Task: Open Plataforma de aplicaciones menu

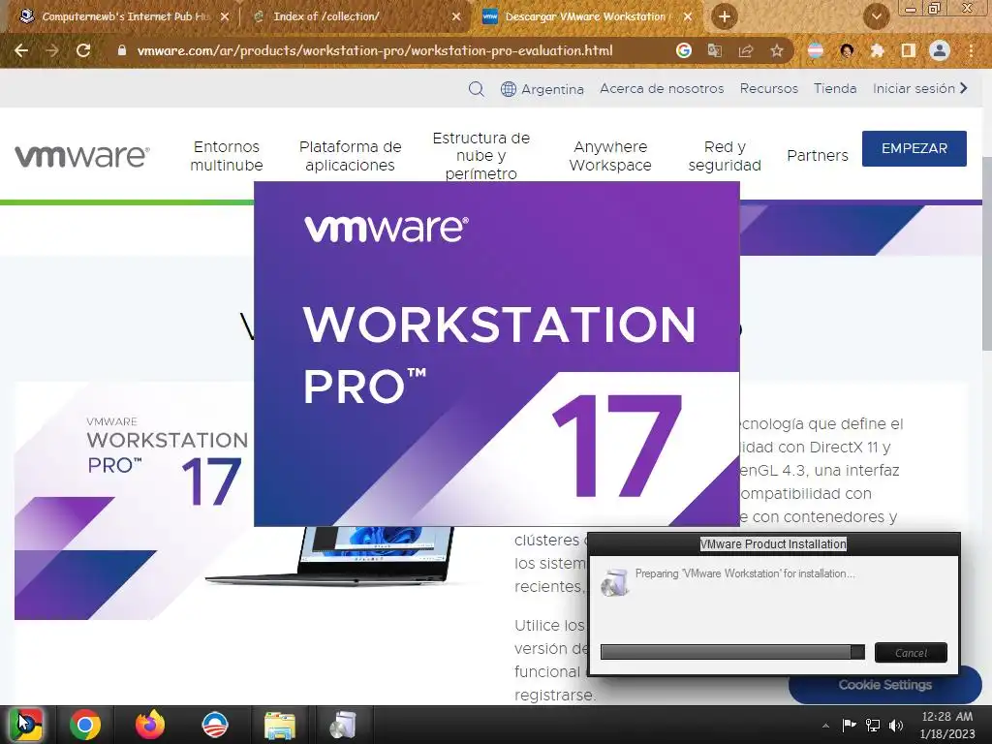Action: 350,156
